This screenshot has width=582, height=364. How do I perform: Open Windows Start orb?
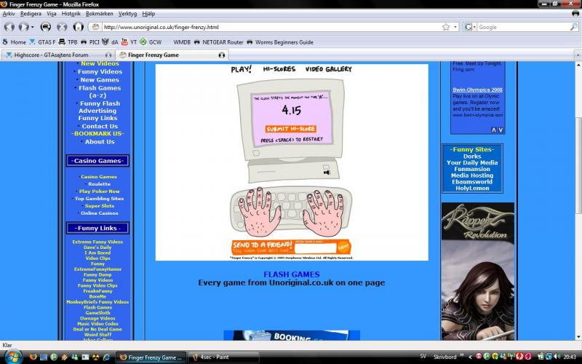12,357
